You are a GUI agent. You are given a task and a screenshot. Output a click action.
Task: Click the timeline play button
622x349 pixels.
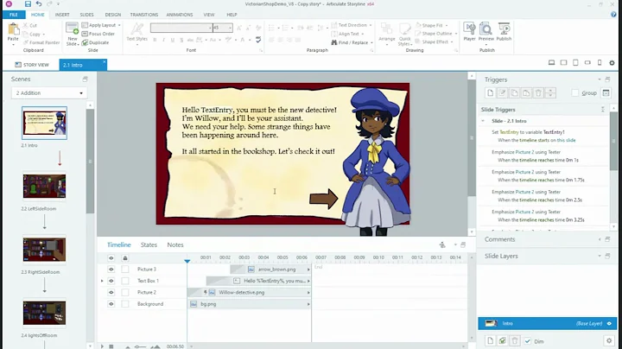tap(102, 346)
